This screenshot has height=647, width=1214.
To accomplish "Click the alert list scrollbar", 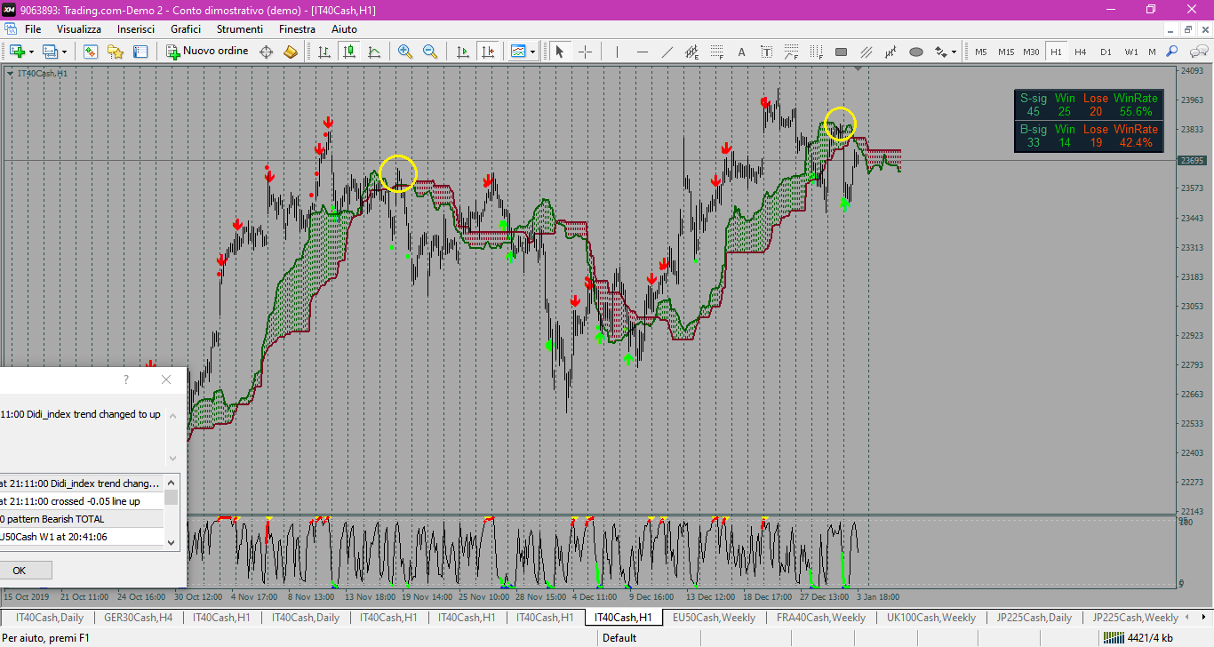I will pos(172,513).
